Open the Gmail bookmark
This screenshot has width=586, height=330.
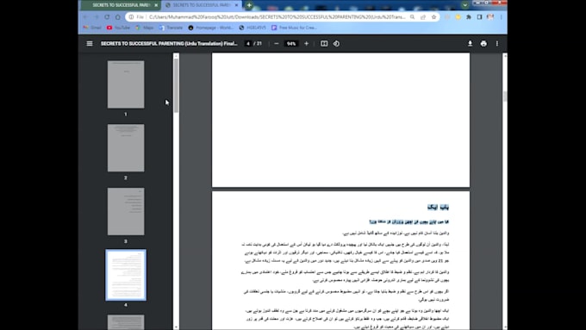point(92,28)
